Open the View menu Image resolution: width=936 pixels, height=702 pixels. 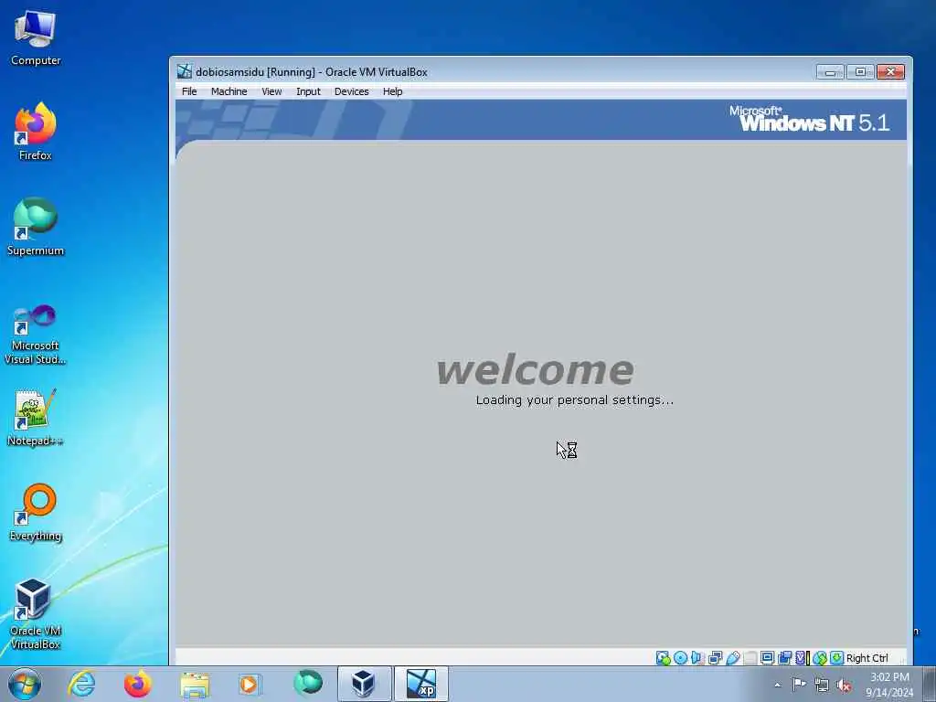pyautogui.click(x=271, y=91)
